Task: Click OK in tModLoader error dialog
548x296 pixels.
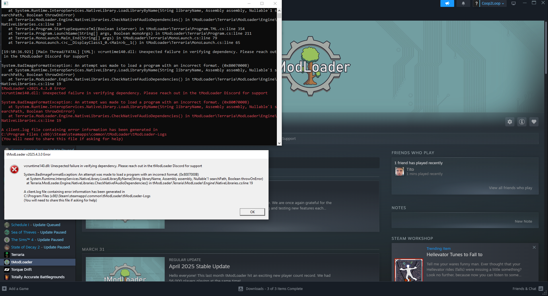Action: point(252,212)
